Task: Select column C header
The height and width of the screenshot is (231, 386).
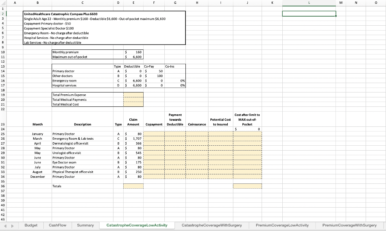Action: [83, 3]
